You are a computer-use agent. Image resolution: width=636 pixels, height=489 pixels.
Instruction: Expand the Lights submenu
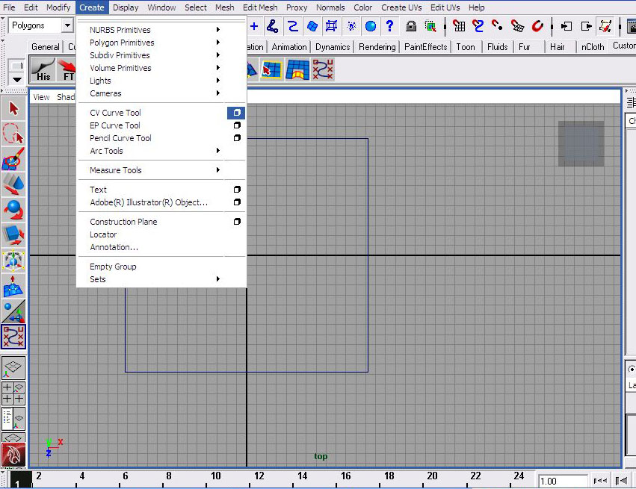161,81
